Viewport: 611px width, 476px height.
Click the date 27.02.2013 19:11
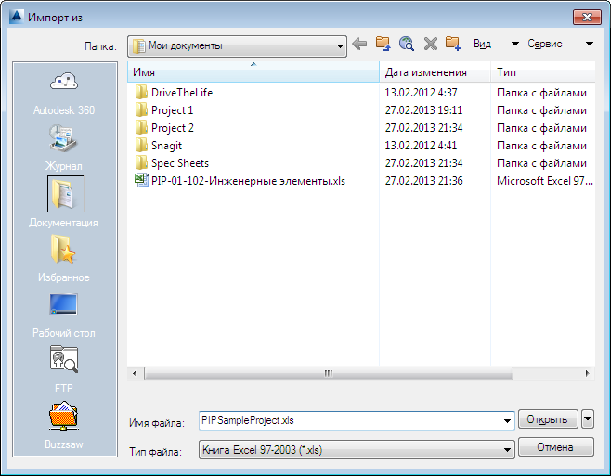pos(423,110)
